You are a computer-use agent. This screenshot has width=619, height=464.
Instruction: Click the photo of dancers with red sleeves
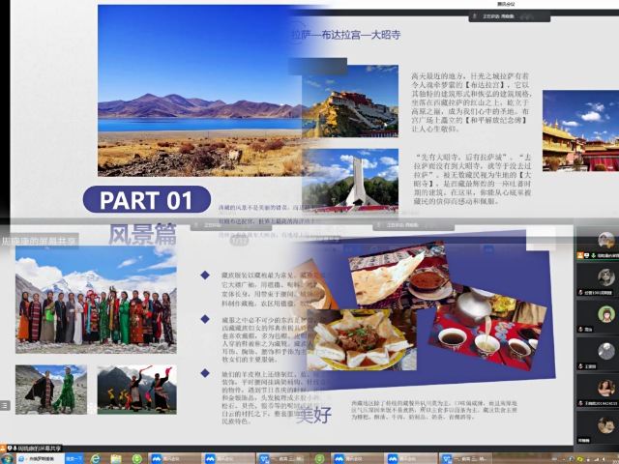coord(137,390)
